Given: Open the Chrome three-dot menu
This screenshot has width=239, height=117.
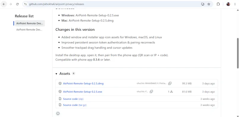Looking at the screenshot, I should tap(235, 4).
